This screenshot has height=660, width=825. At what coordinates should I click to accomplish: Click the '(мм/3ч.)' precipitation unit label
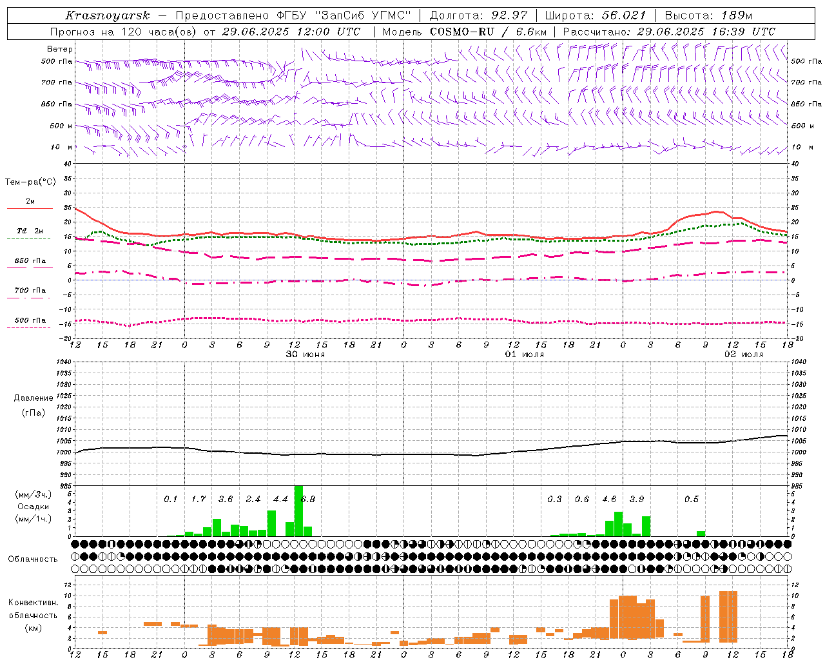tap(34, 494)
